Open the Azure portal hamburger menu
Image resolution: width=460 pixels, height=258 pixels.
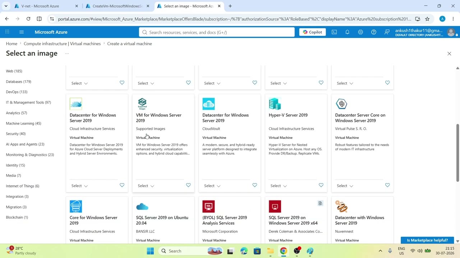click(22, 32)
